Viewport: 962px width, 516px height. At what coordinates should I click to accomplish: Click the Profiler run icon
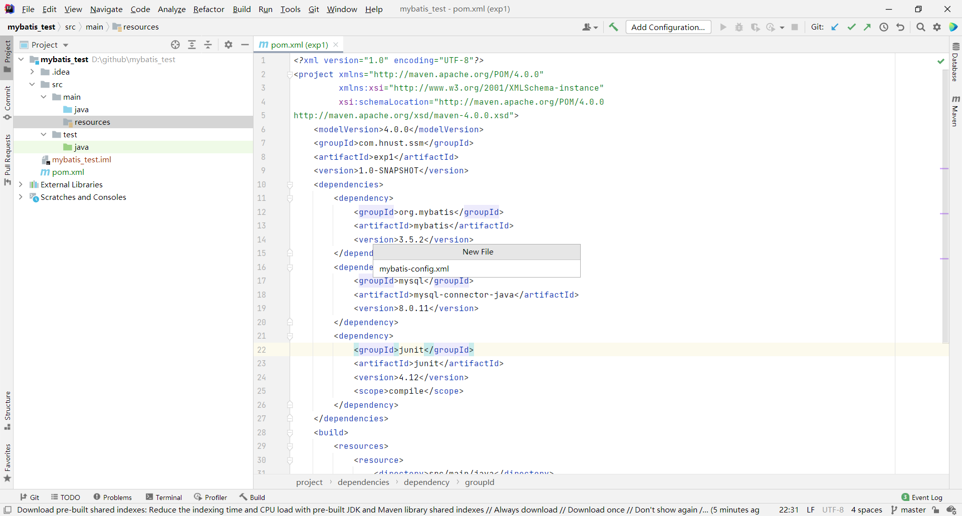coord(771,27)
